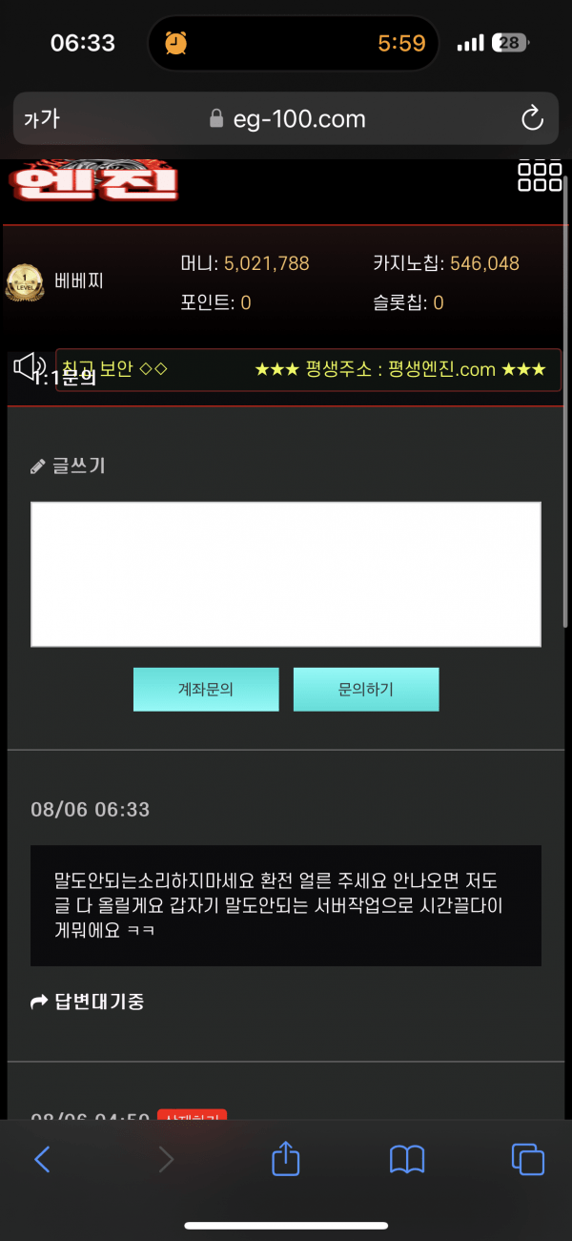Tap the 엔진 site logo
Viewport: 572px width, 1241px height.
94,181
